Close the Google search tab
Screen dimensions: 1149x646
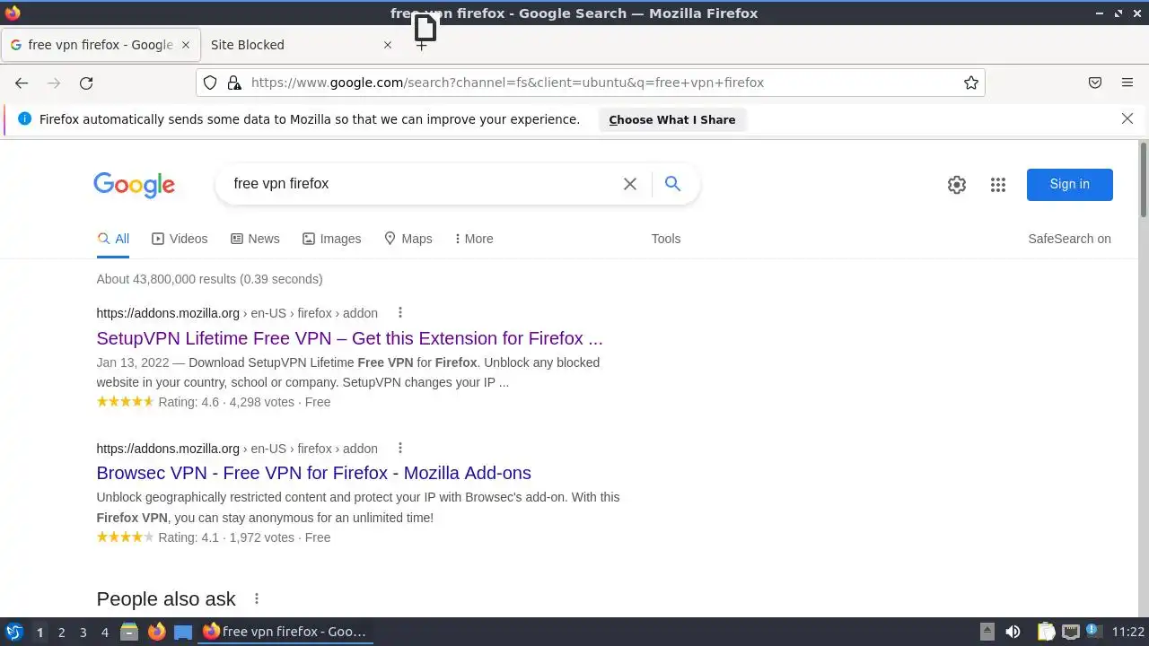[186, 45]
